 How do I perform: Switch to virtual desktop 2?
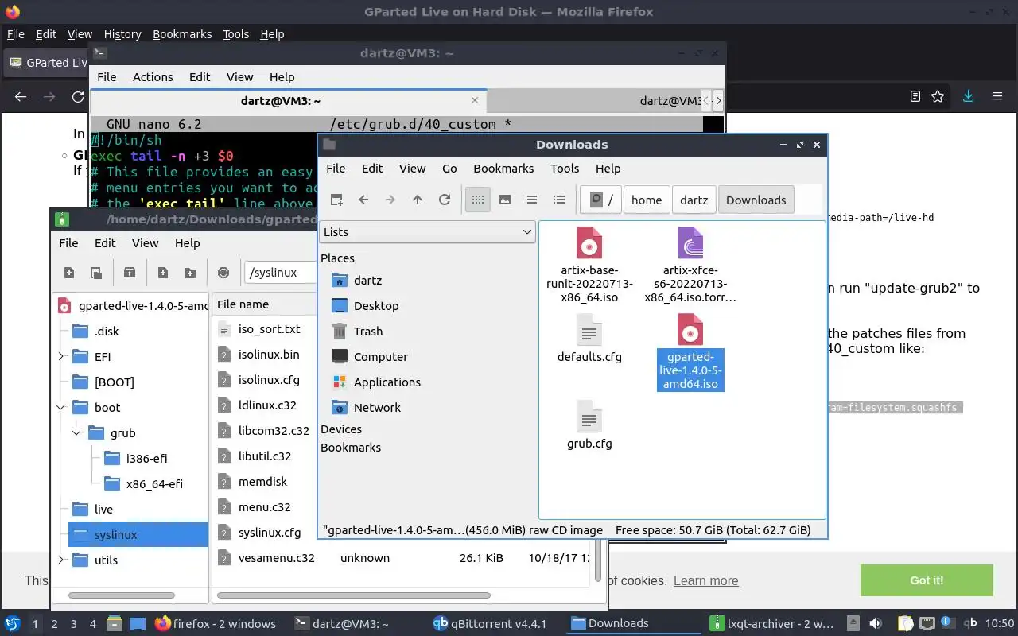click(x=55, y=624)
